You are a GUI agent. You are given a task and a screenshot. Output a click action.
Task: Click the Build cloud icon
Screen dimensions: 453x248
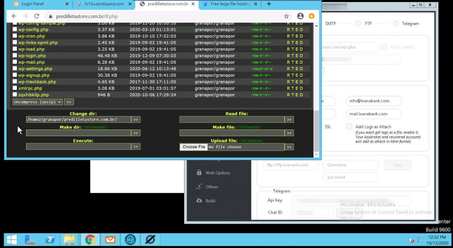pos(199,200)
